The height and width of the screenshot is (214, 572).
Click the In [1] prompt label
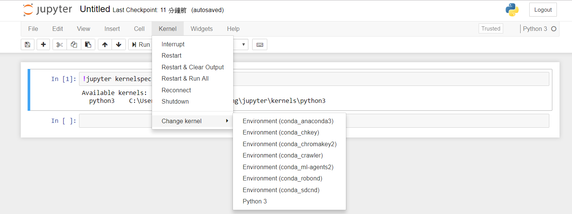click(64, 79)
